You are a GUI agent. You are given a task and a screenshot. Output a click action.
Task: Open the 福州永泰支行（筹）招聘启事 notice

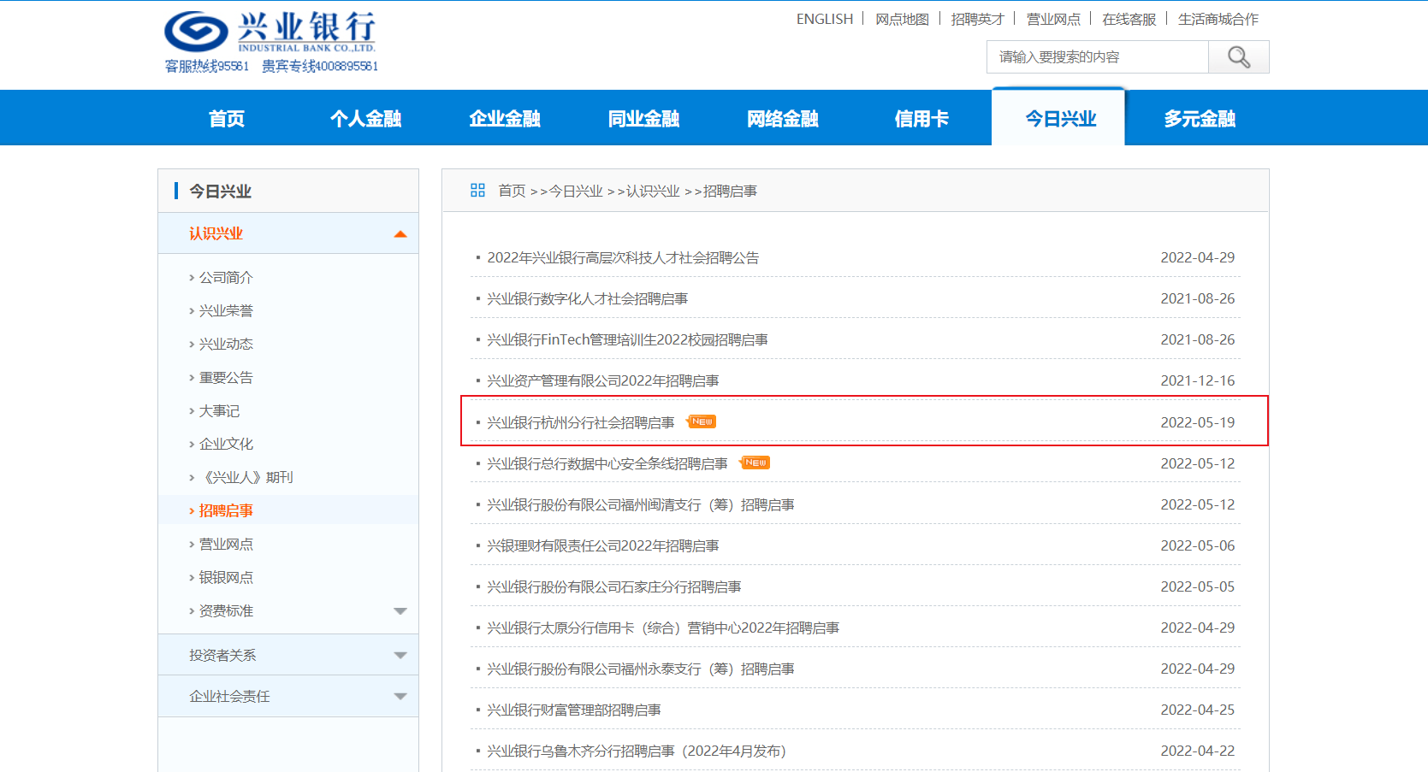640,669
